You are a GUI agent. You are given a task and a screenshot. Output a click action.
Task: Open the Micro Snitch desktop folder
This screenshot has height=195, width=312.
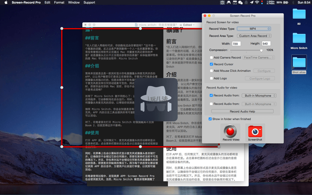pos(299,38)
